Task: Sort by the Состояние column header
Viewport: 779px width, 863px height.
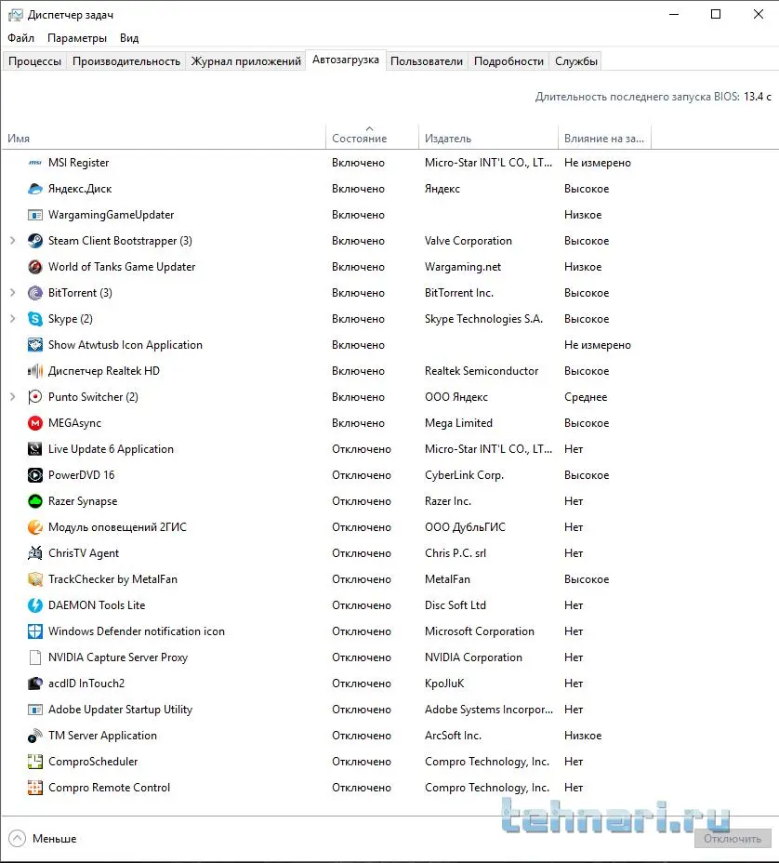Action: (373, 139)
